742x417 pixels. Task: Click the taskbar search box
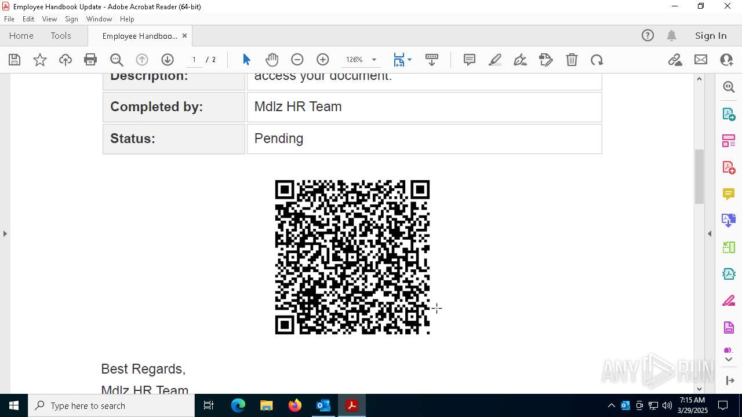(x=111, y=405)
